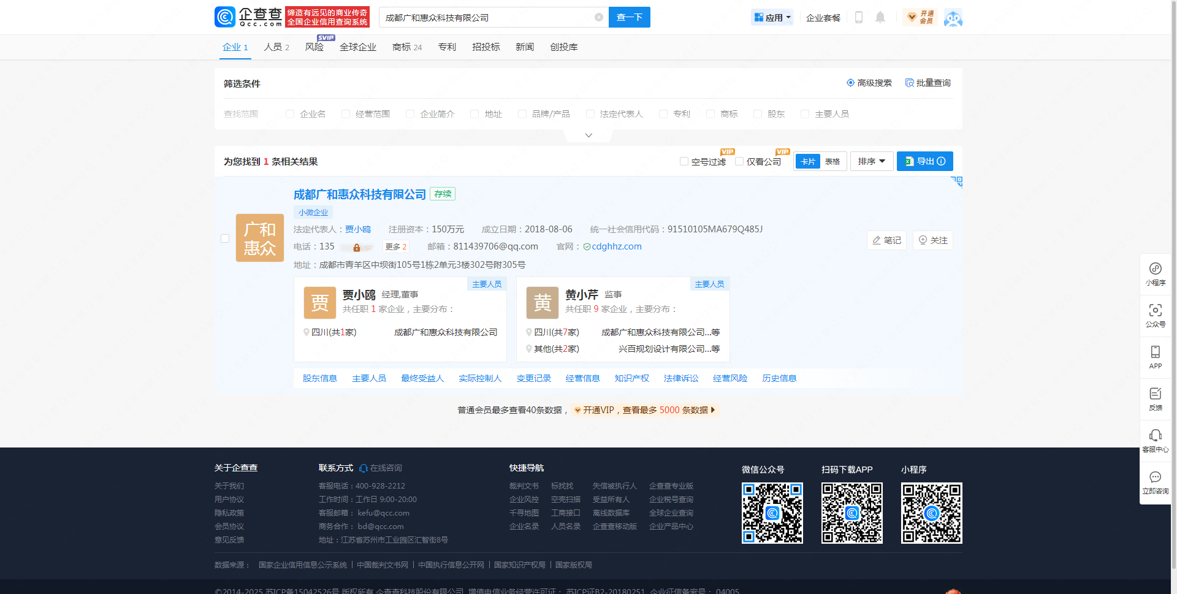
Task: Check the 品牌/产品 filter checkbox
Action: [x=522, y=114]
